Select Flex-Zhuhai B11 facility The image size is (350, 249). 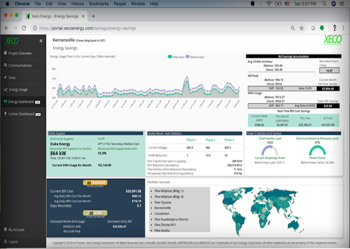point(165,225)
